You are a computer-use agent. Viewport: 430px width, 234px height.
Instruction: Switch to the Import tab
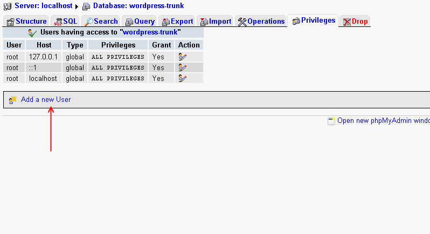point(216,22)
